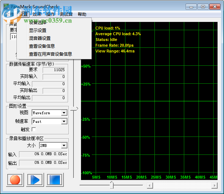Maximize the SoundCheck window

(x=203, y=7)
